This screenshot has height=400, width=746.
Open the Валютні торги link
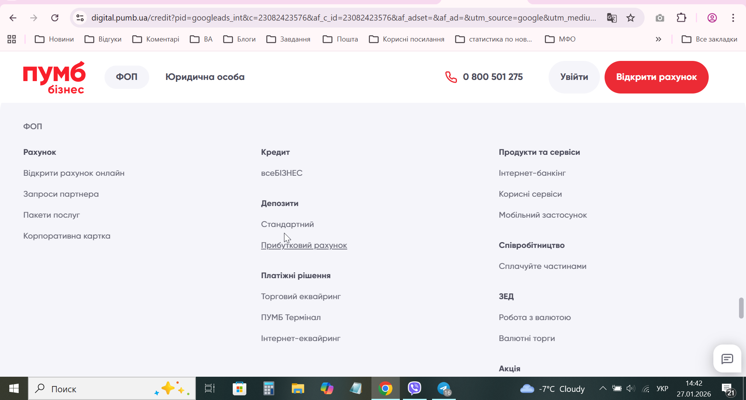point(527,338)
